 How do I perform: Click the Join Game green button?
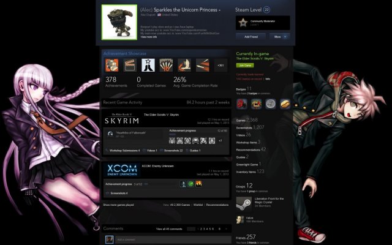click(x=245, y=66)
